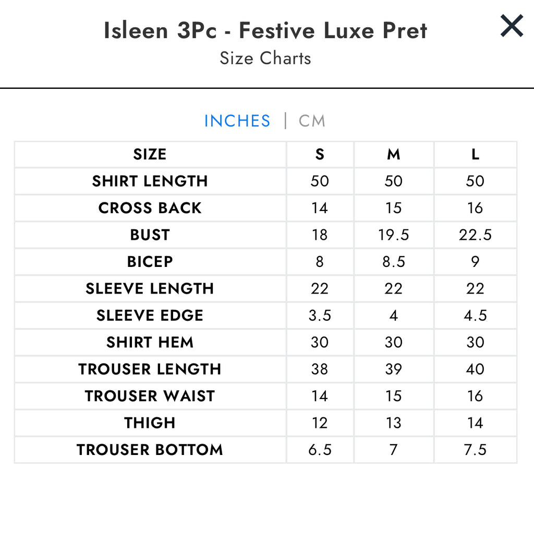
Task: Click the TROUSER BOTTOM row label
Action: coord(150,450)
